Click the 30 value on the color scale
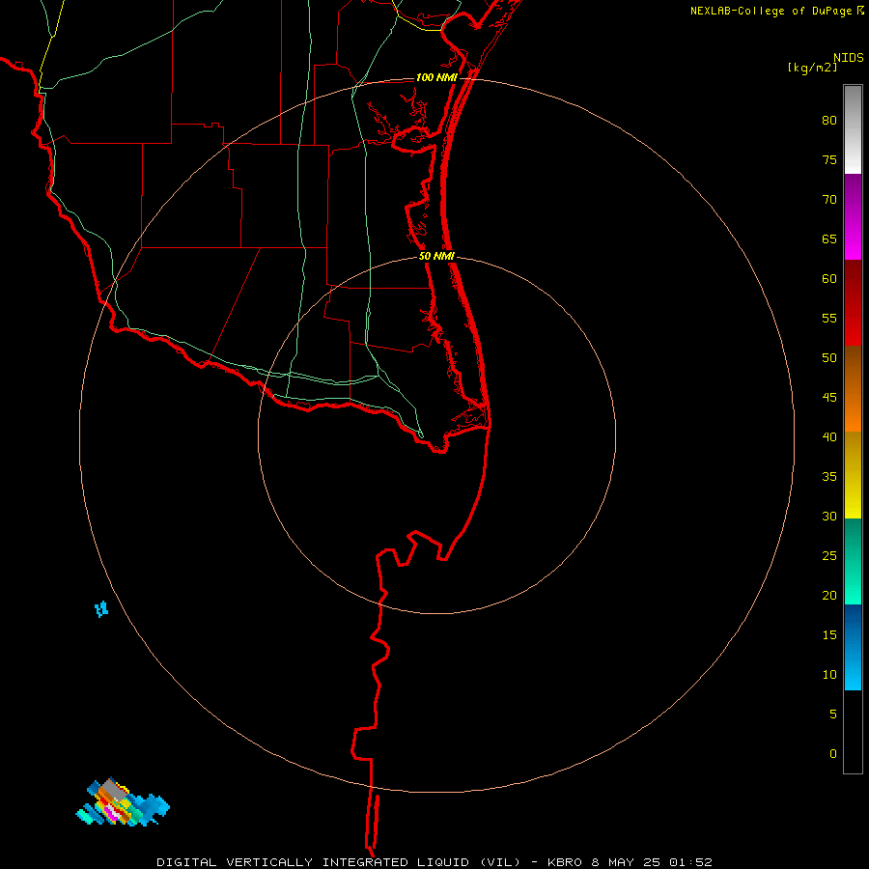This screenshot has width=869, height=869. pyautogui.click(x=829, y=517)
